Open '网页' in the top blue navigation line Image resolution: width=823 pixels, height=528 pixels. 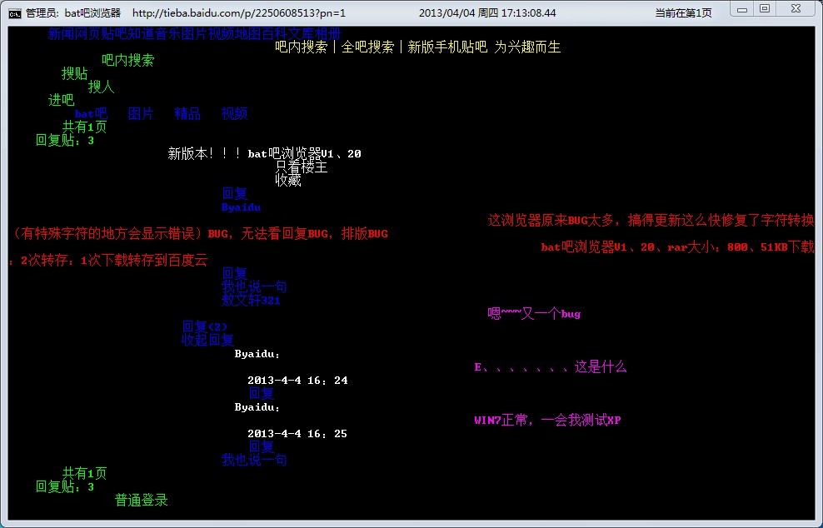coord(87,34)
